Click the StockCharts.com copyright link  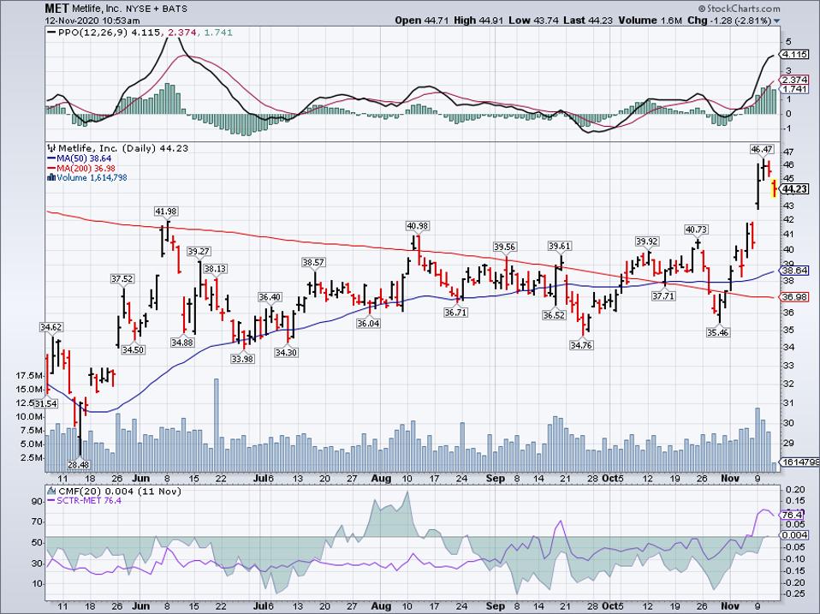(x=739, y=9)
